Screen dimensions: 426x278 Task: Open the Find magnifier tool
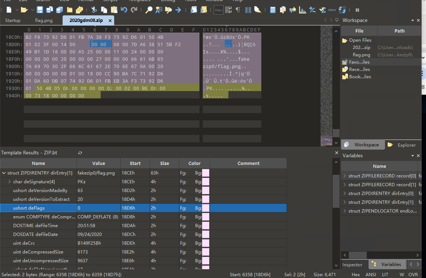149,10
